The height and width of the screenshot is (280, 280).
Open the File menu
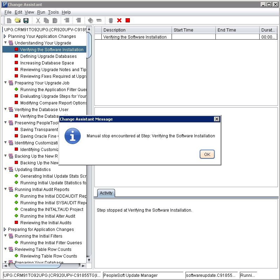(x=8, y=12)
